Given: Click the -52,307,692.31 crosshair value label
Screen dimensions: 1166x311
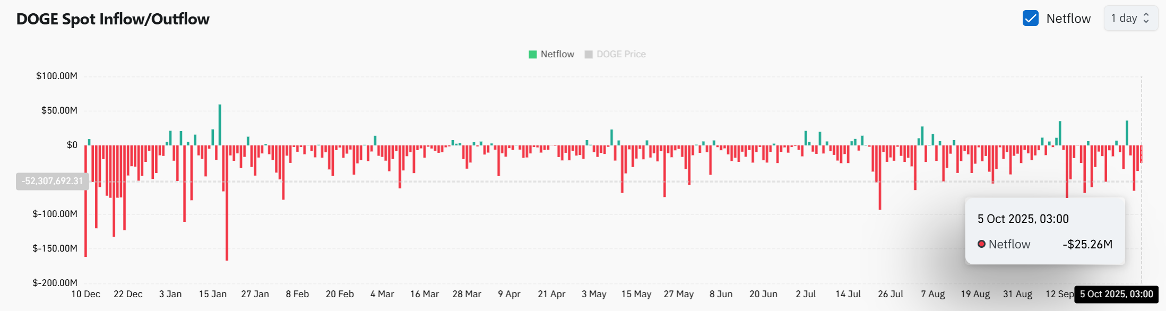Looking at the screenshot, I should [52, 182].
